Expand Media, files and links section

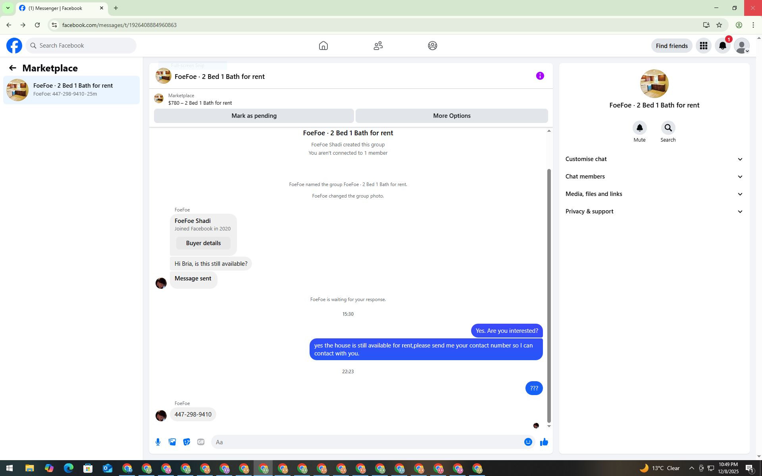[654, 194]
